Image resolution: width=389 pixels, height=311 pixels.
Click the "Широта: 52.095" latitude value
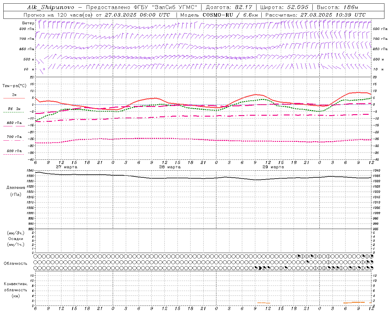pyautogui.click(x=284, y=7)
